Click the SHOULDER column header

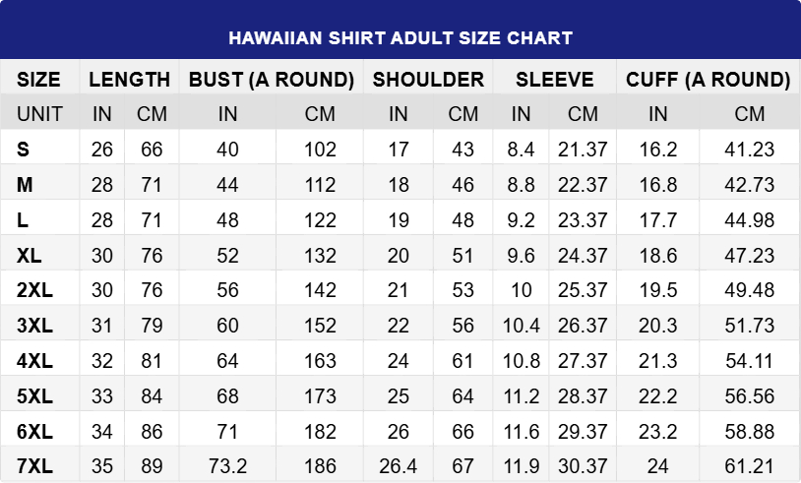[x=429, y=80]
